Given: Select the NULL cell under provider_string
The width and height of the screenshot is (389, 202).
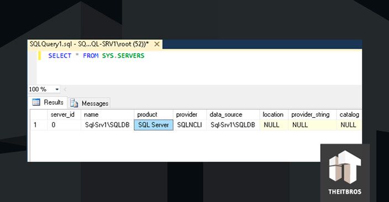Looking at the screenshot, I should click(312, 125).
